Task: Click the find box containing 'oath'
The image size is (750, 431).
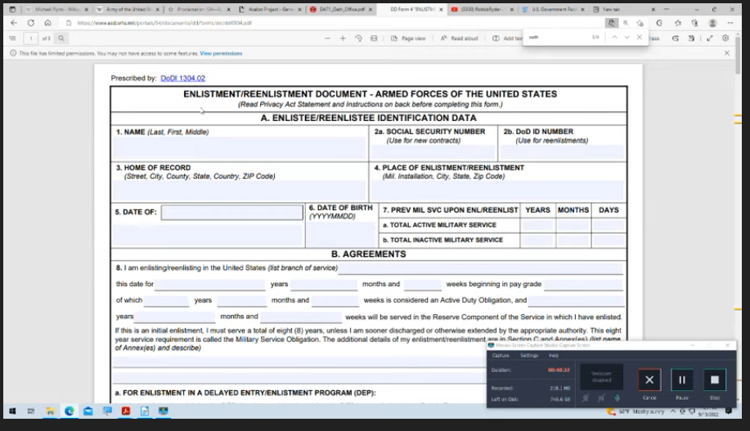Action: [x=557, y=38]
